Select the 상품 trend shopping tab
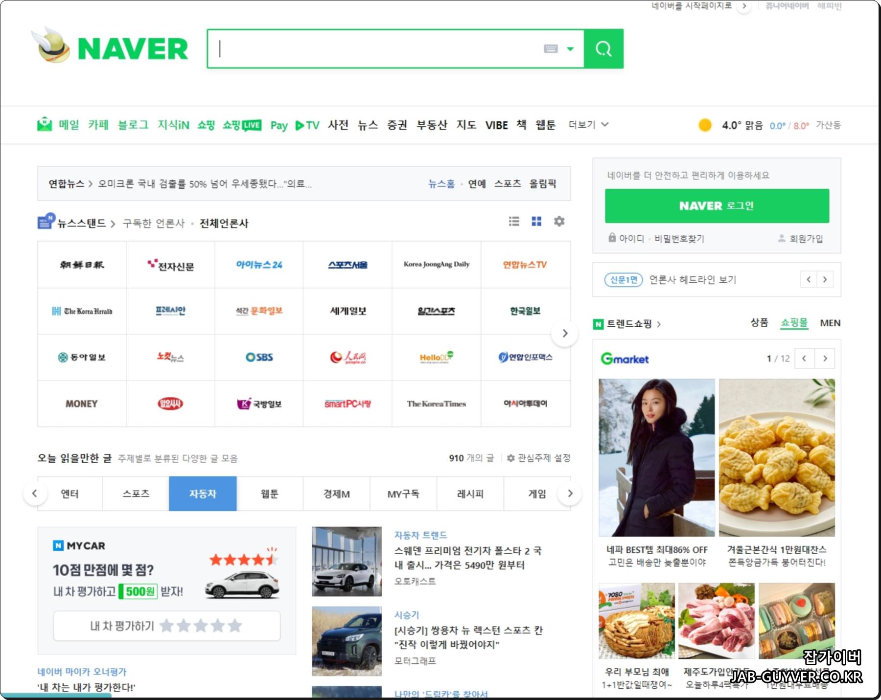Image resolution: width=881 pixels, height=700 pixels. point(760,323)
